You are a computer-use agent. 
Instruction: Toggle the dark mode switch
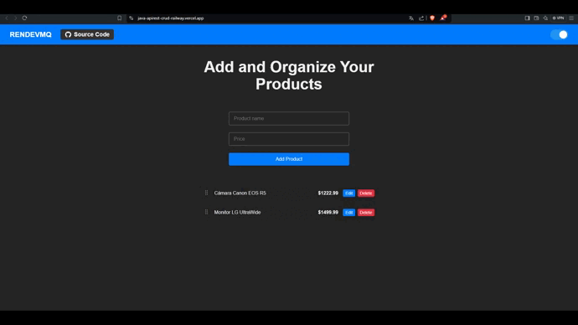click(560, 34)
